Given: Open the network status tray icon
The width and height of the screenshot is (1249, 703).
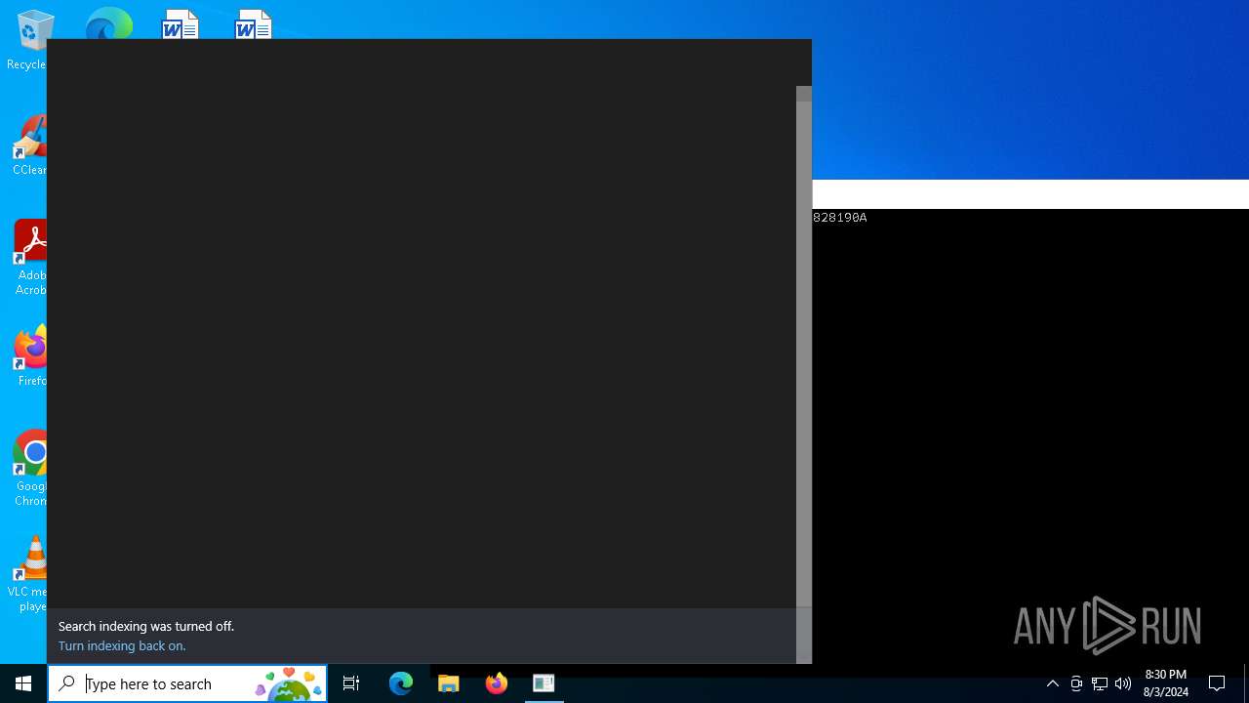Looking at the screenshot, I should click(x=1100, y=683).
